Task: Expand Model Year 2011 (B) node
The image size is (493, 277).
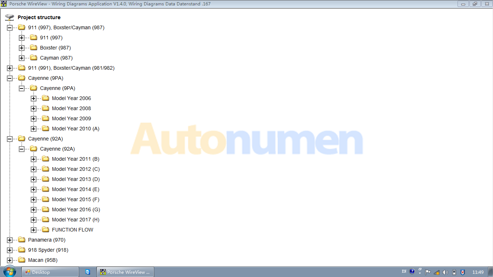Action: tap(34, 159)
